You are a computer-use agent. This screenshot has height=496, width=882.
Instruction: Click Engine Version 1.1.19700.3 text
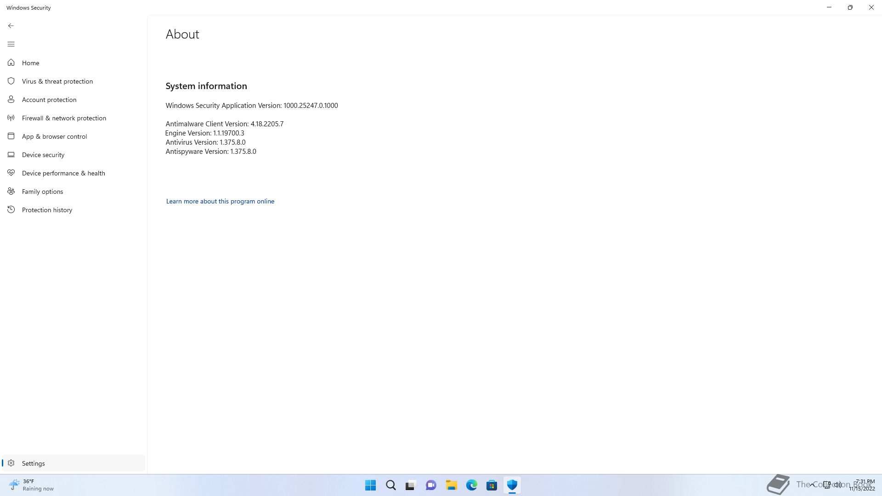tap(205, 133)
